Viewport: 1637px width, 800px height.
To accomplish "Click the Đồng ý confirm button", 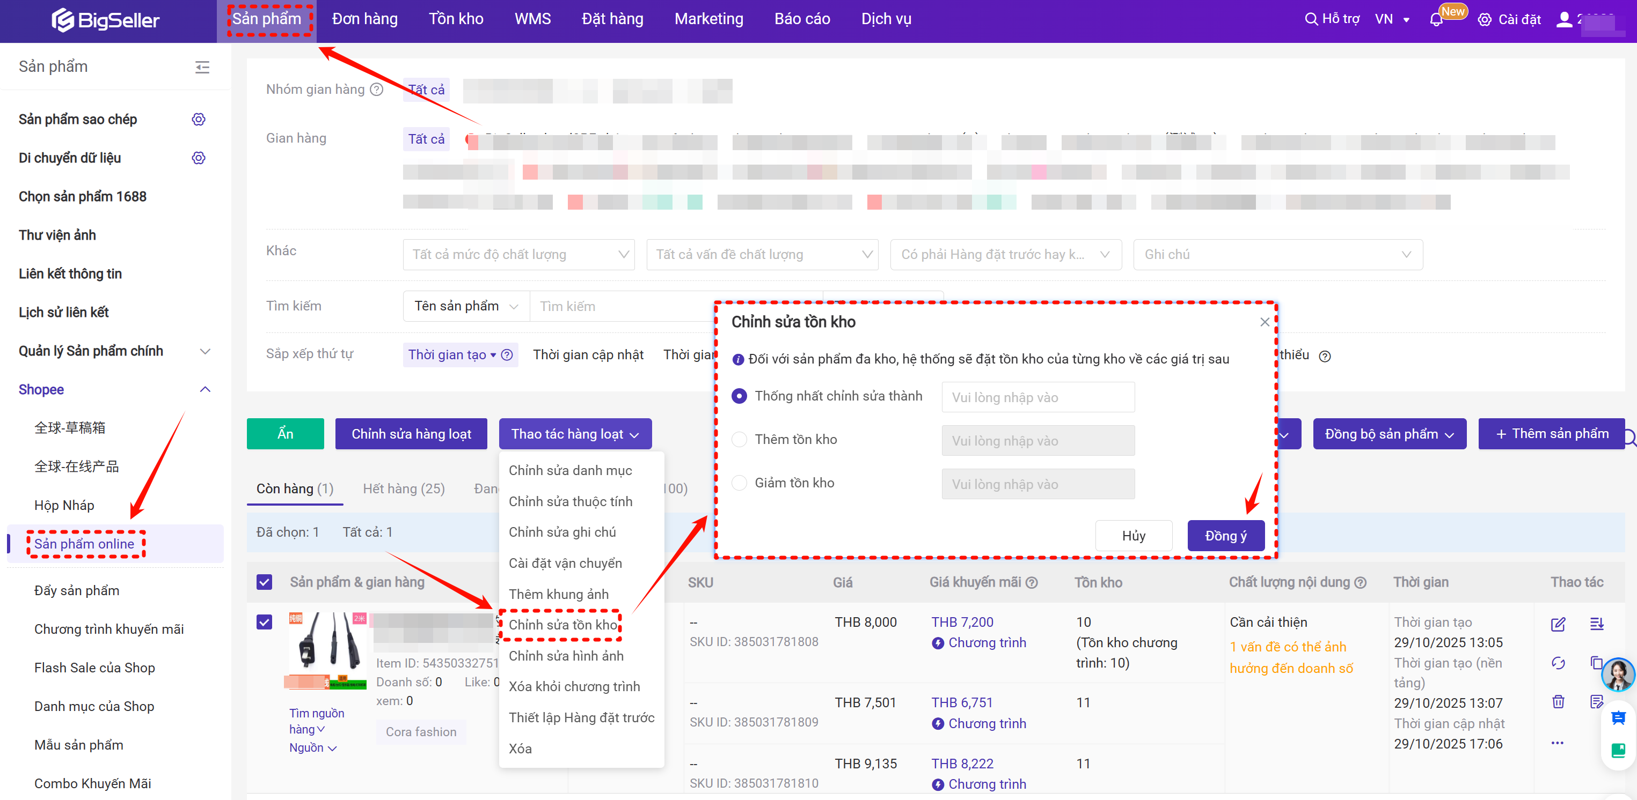I will pos(1225,536).
